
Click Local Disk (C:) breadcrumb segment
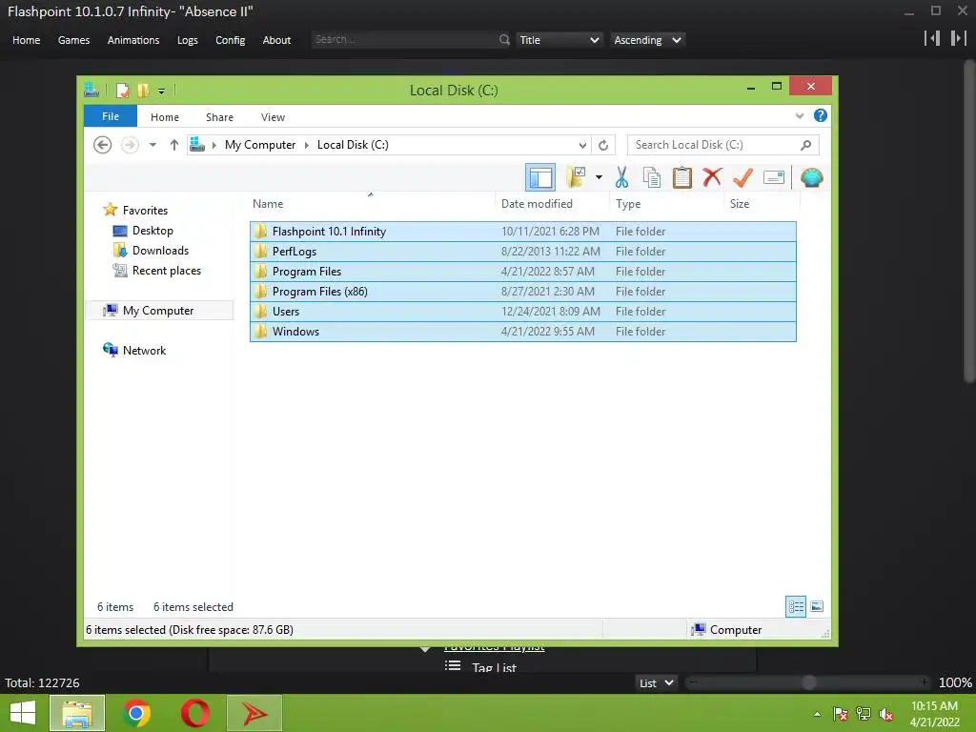pos(353,145)
